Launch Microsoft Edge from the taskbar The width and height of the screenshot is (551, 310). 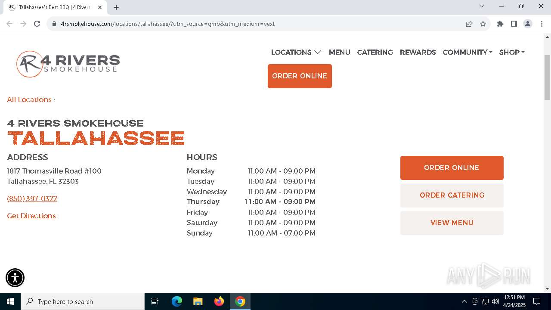[x=177, y=301]
